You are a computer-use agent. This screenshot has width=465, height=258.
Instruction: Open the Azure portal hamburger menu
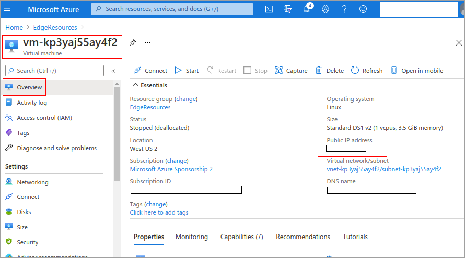coord(7,9)
